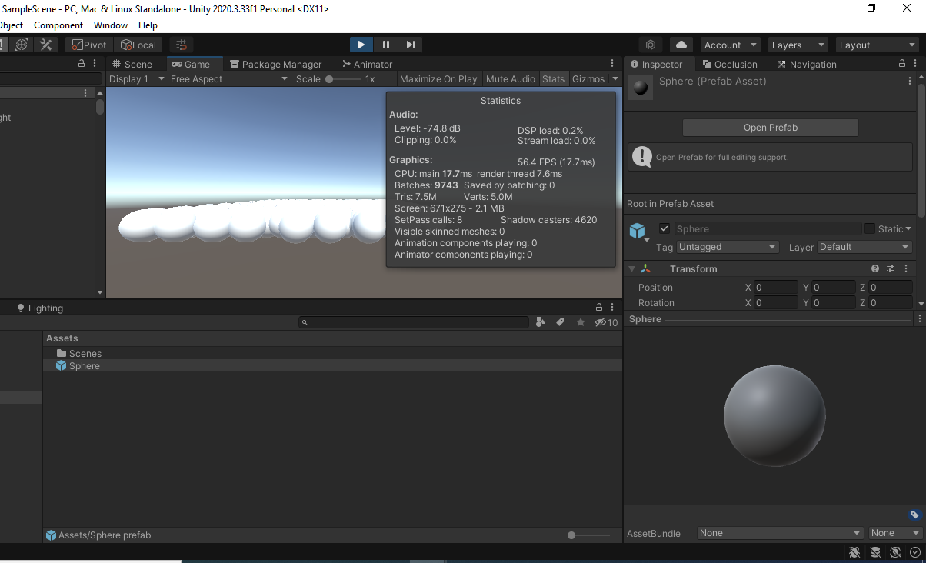Click the blue asset labels tag icon
The height and width of the screenshot is (563, 926).
pyautogui.click(x=914, y=515)
